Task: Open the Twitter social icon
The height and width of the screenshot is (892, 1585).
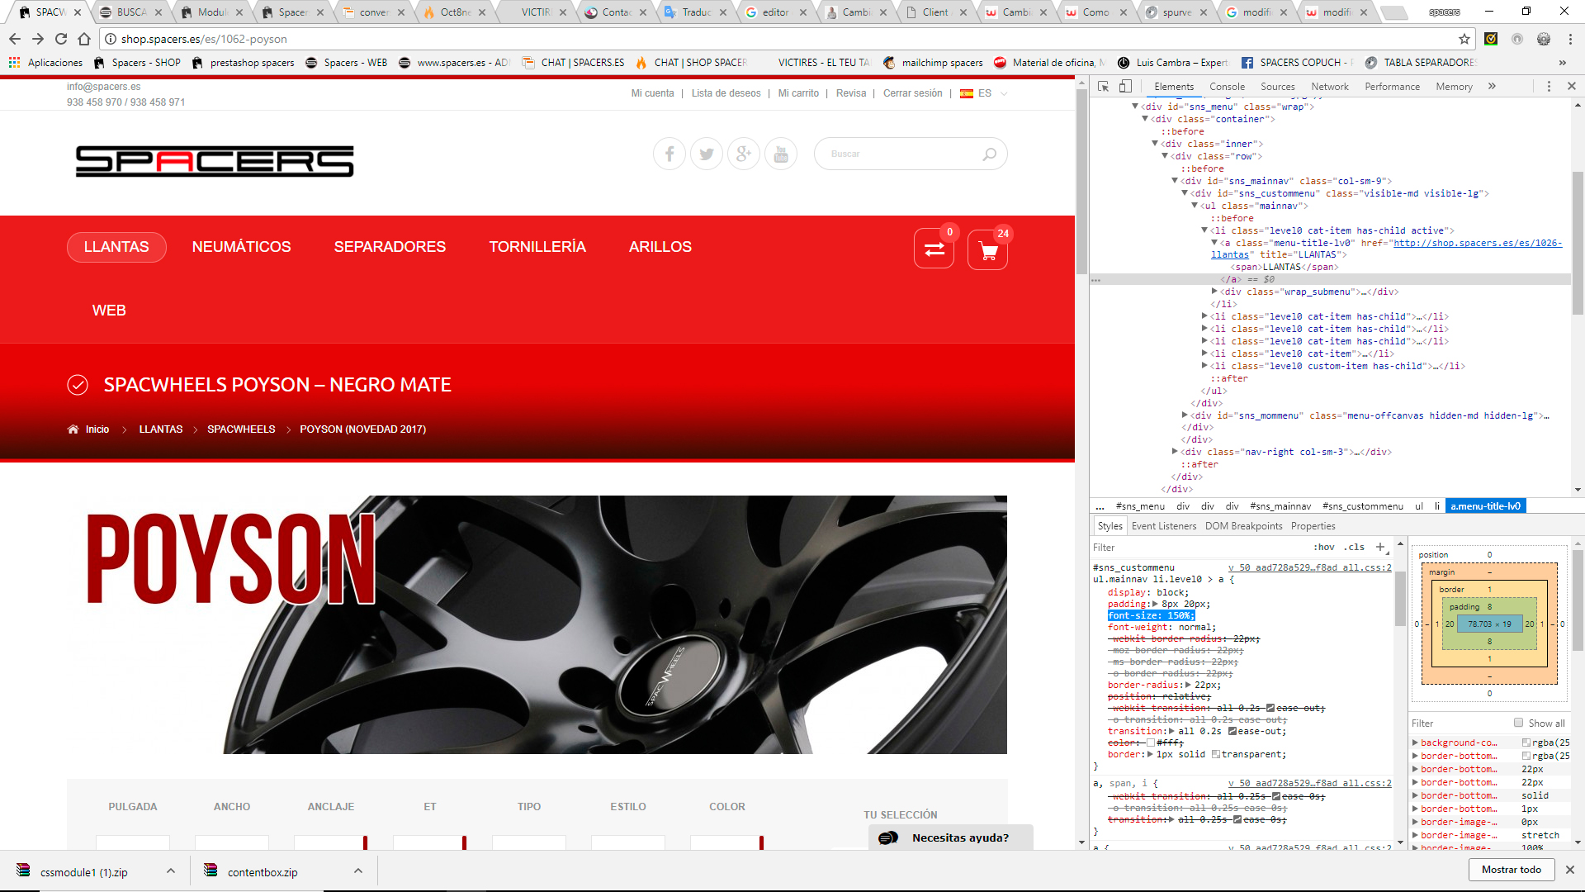Action: (707, 154)
